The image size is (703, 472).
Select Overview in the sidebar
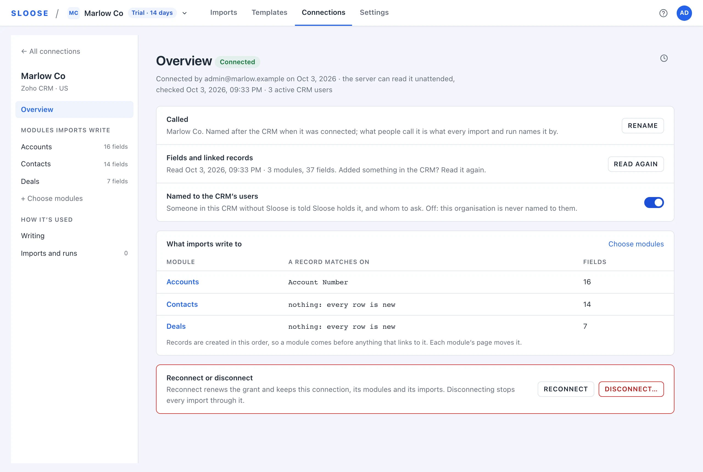point(74,109)
